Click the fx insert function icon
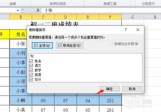This screenshot has height=112, width=161. coord(38,10)
